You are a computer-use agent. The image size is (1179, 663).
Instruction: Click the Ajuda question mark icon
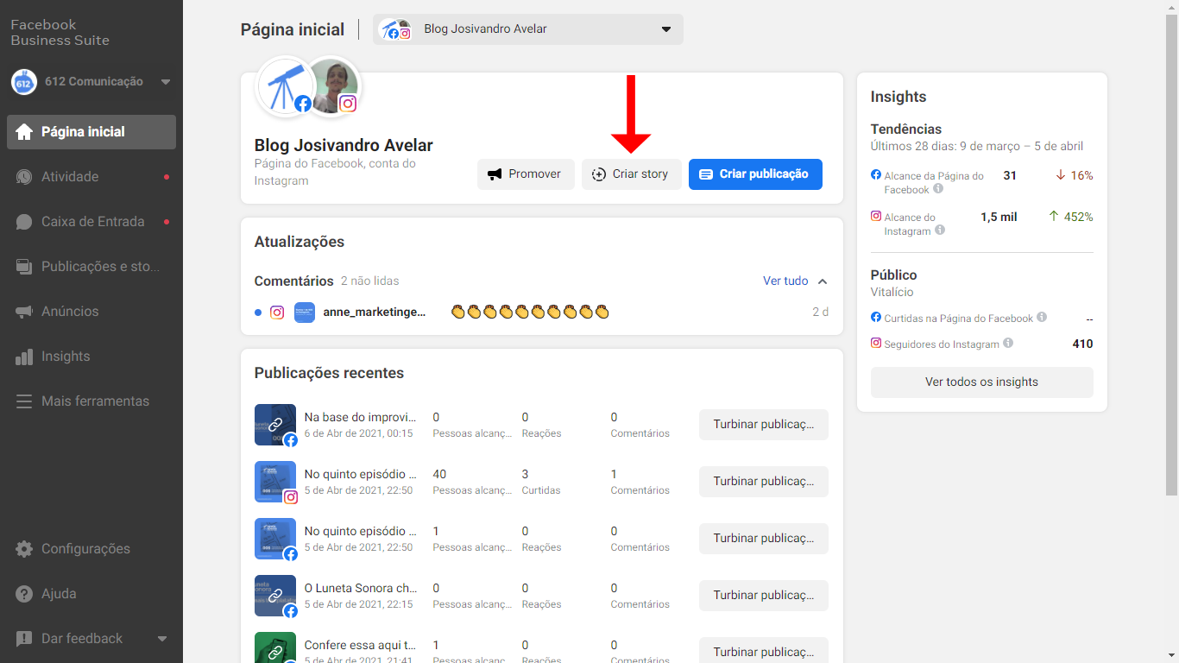(24, 594)
